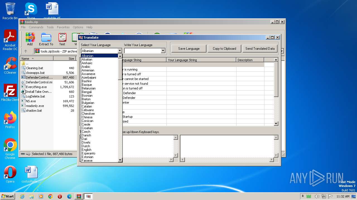Select Armenian in language list
The image size is (357, 200).
(100, 70)
